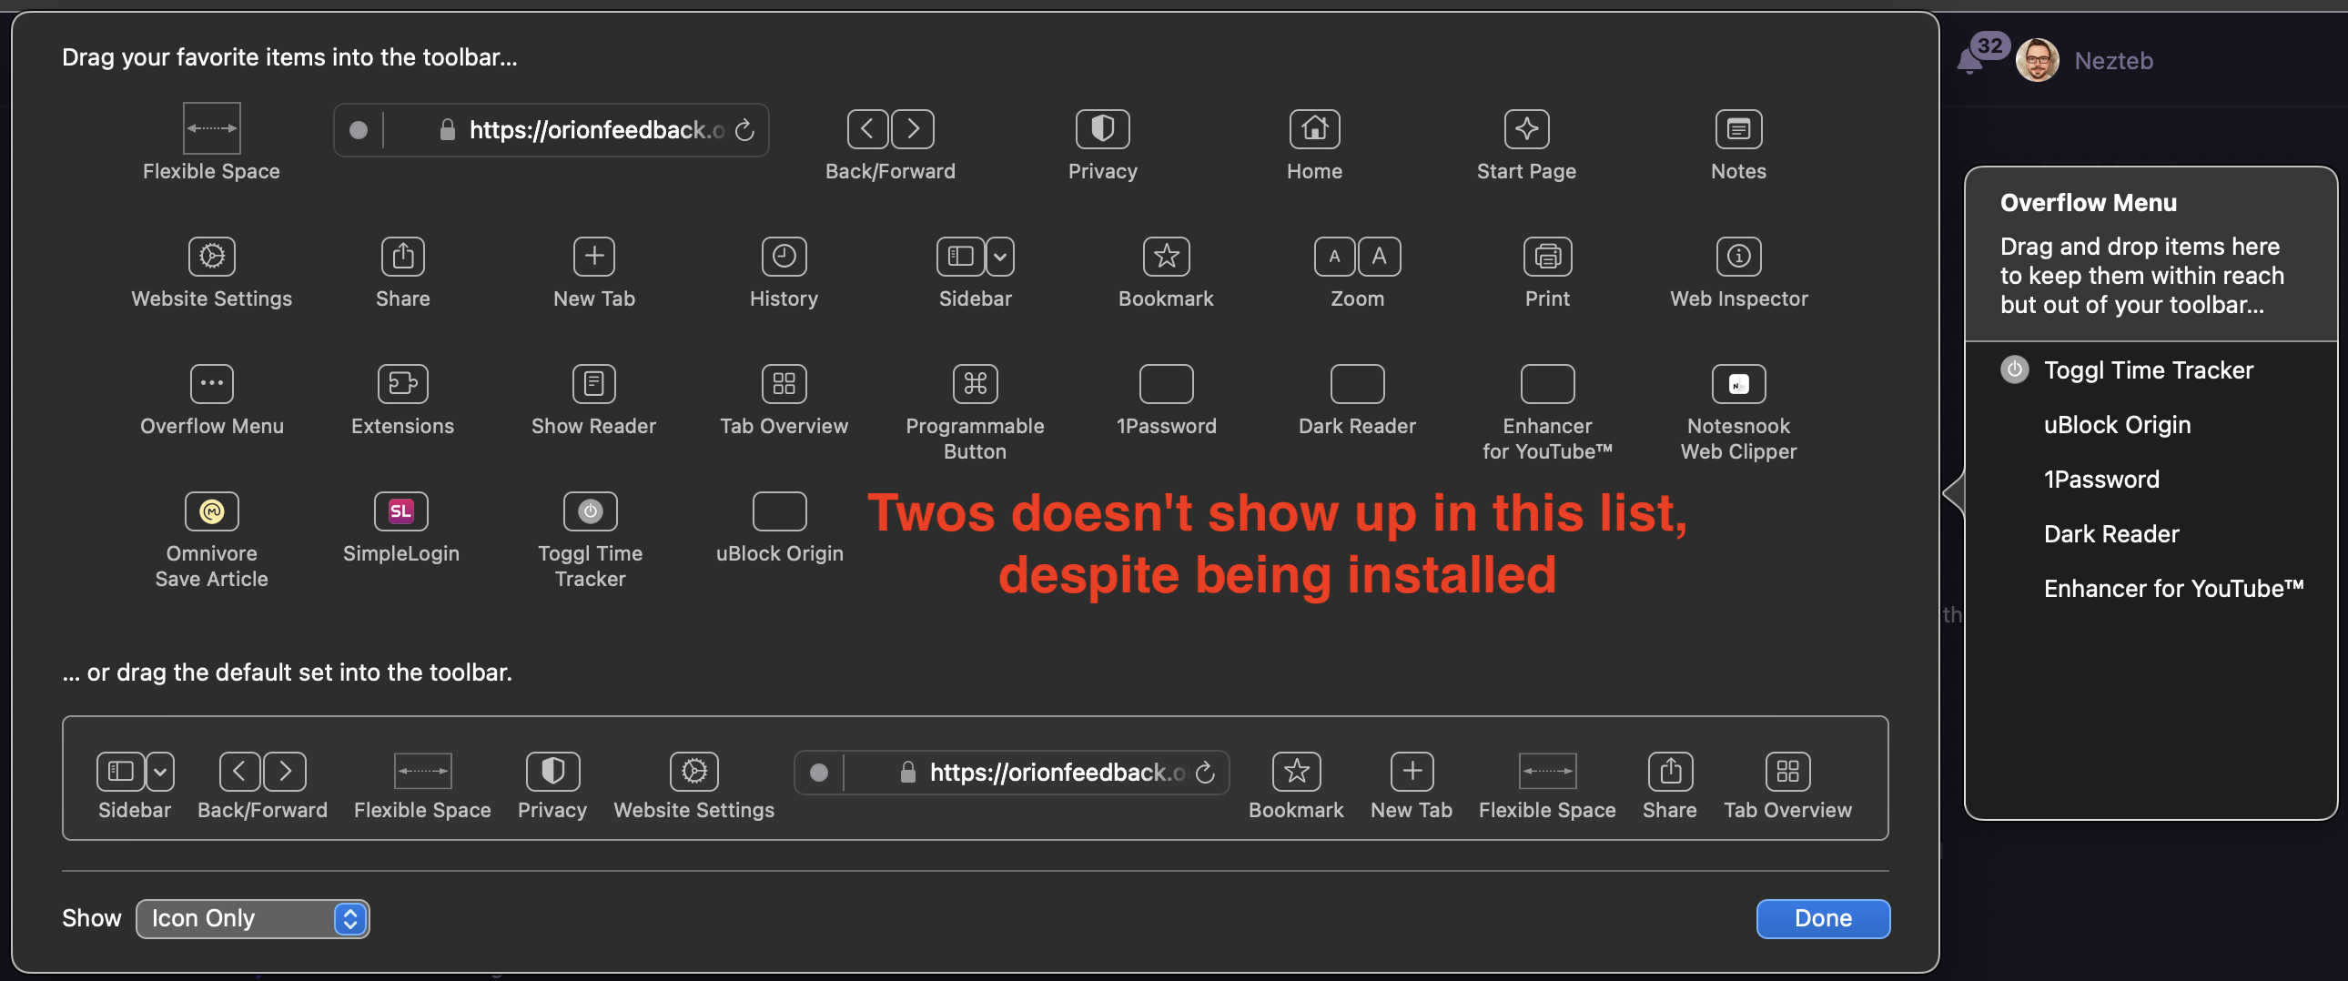Image resolution: width=2348 pixels, height=981 pixels.
Task: Select the Enhancer for YouTube blank icon in the item grid
Action: pyautogui.click(x=1547, y=384)
